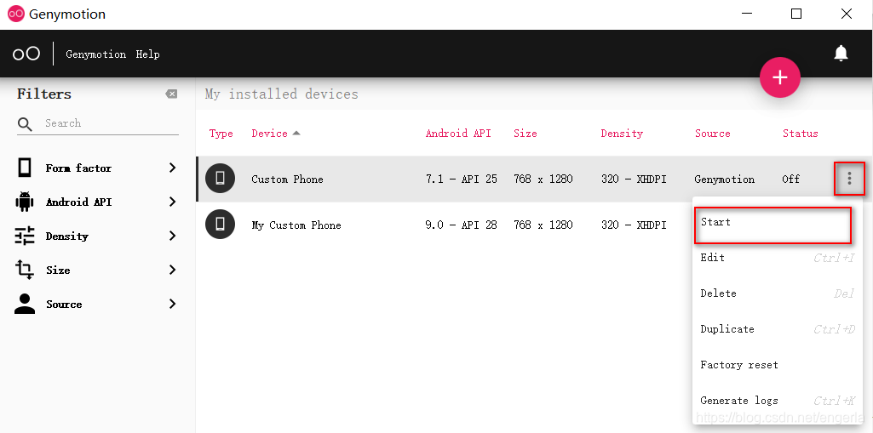
Task: Choose Generate logs from the context menu
Action: click(x=778, y=401)
